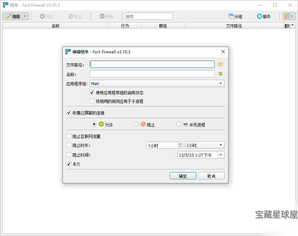This screenshot has height=236, width=298.
Task: Open the 12/5/23 date-time dropdown arrow
Action: coord(221,155)
